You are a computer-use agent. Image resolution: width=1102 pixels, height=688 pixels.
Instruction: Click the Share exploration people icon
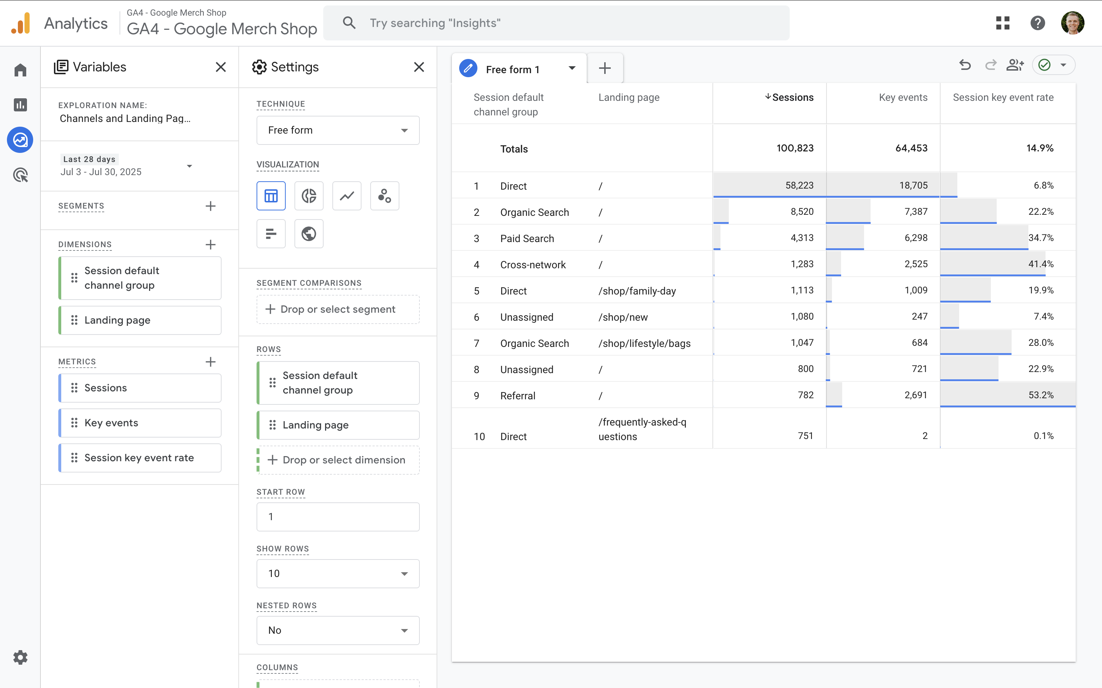[x=1015, y=65]
